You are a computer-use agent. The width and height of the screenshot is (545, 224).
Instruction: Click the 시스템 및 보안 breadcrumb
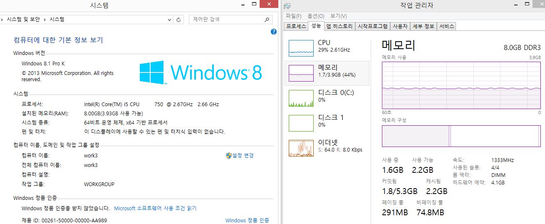(23, 20)
